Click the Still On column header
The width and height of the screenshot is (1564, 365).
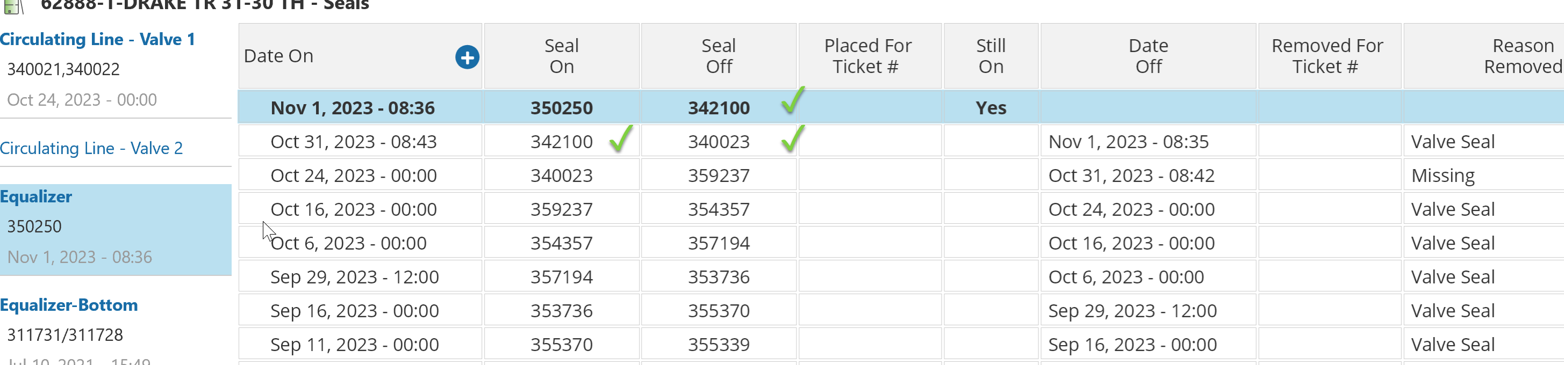point(990,56)
